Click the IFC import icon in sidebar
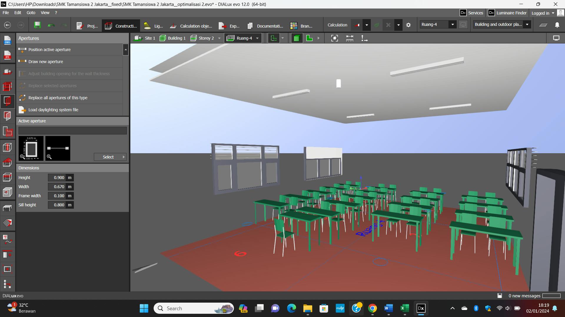 7,55
